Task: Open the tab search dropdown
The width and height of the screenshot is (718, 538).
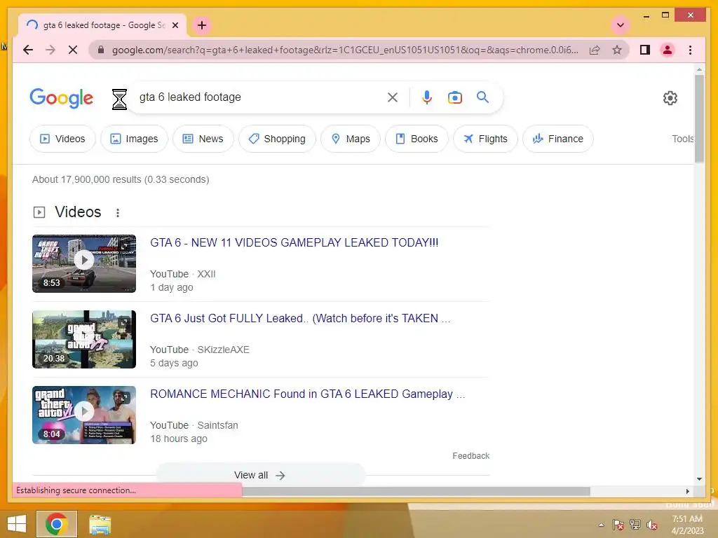Action: pyautogui.click(x=621, y=25)
